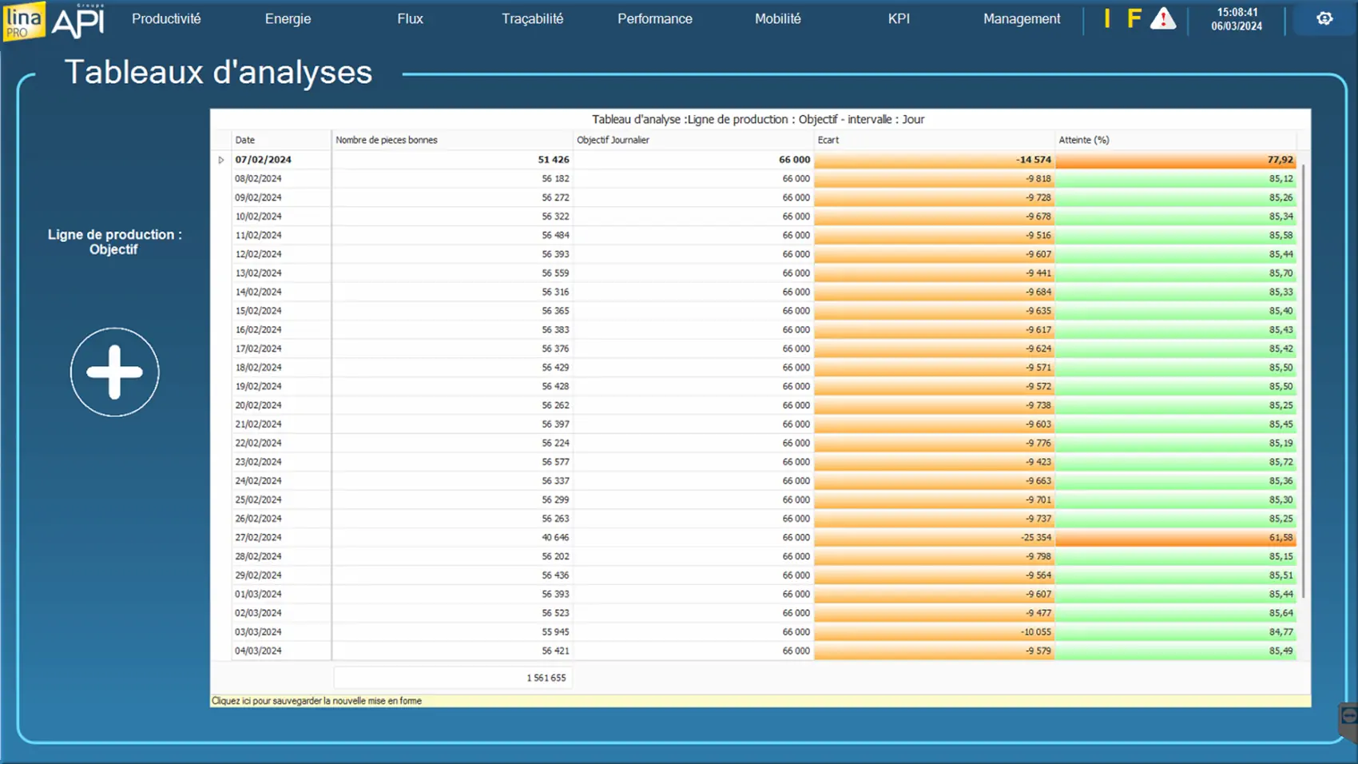Select the KPI menu item
This screenshot has width=1358, height=764.
[x=899, y=19]
